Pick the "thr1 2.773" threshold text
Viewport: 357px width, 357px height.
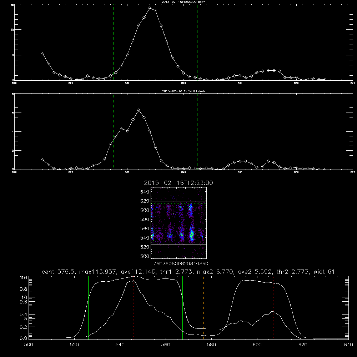(x=177, y=272)
